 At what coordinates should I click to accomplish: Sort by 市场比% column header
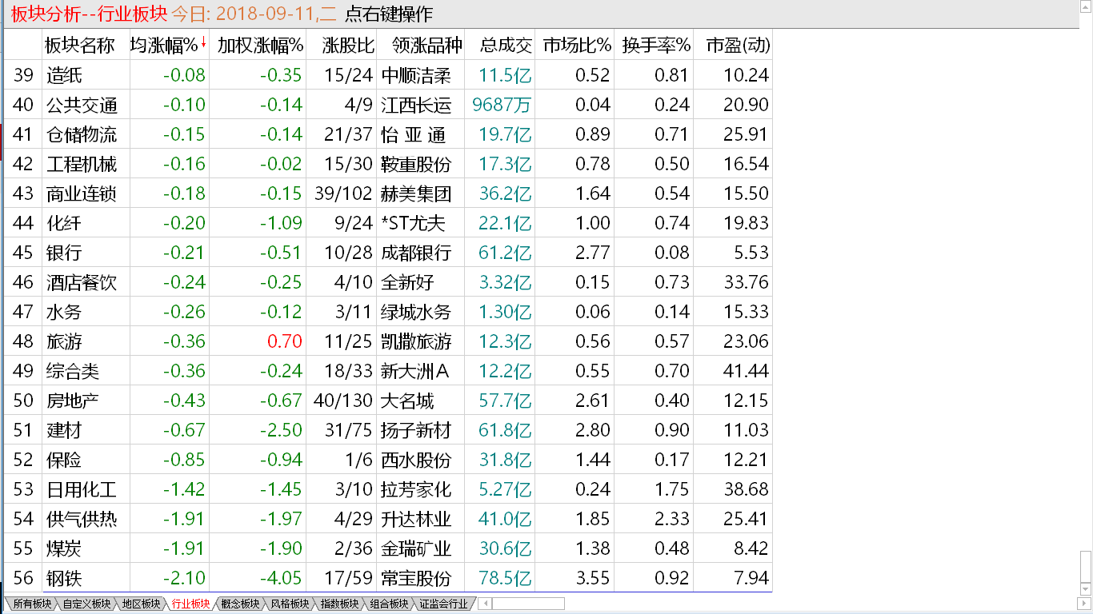click(576, 45)
